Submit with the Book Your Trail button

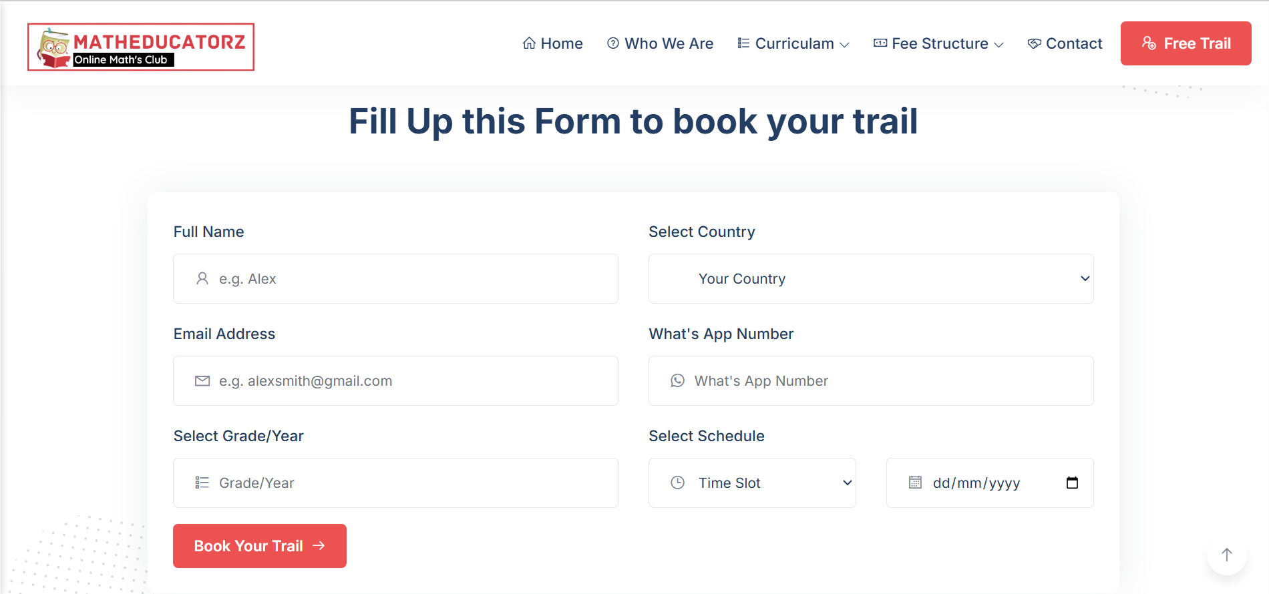259,546
